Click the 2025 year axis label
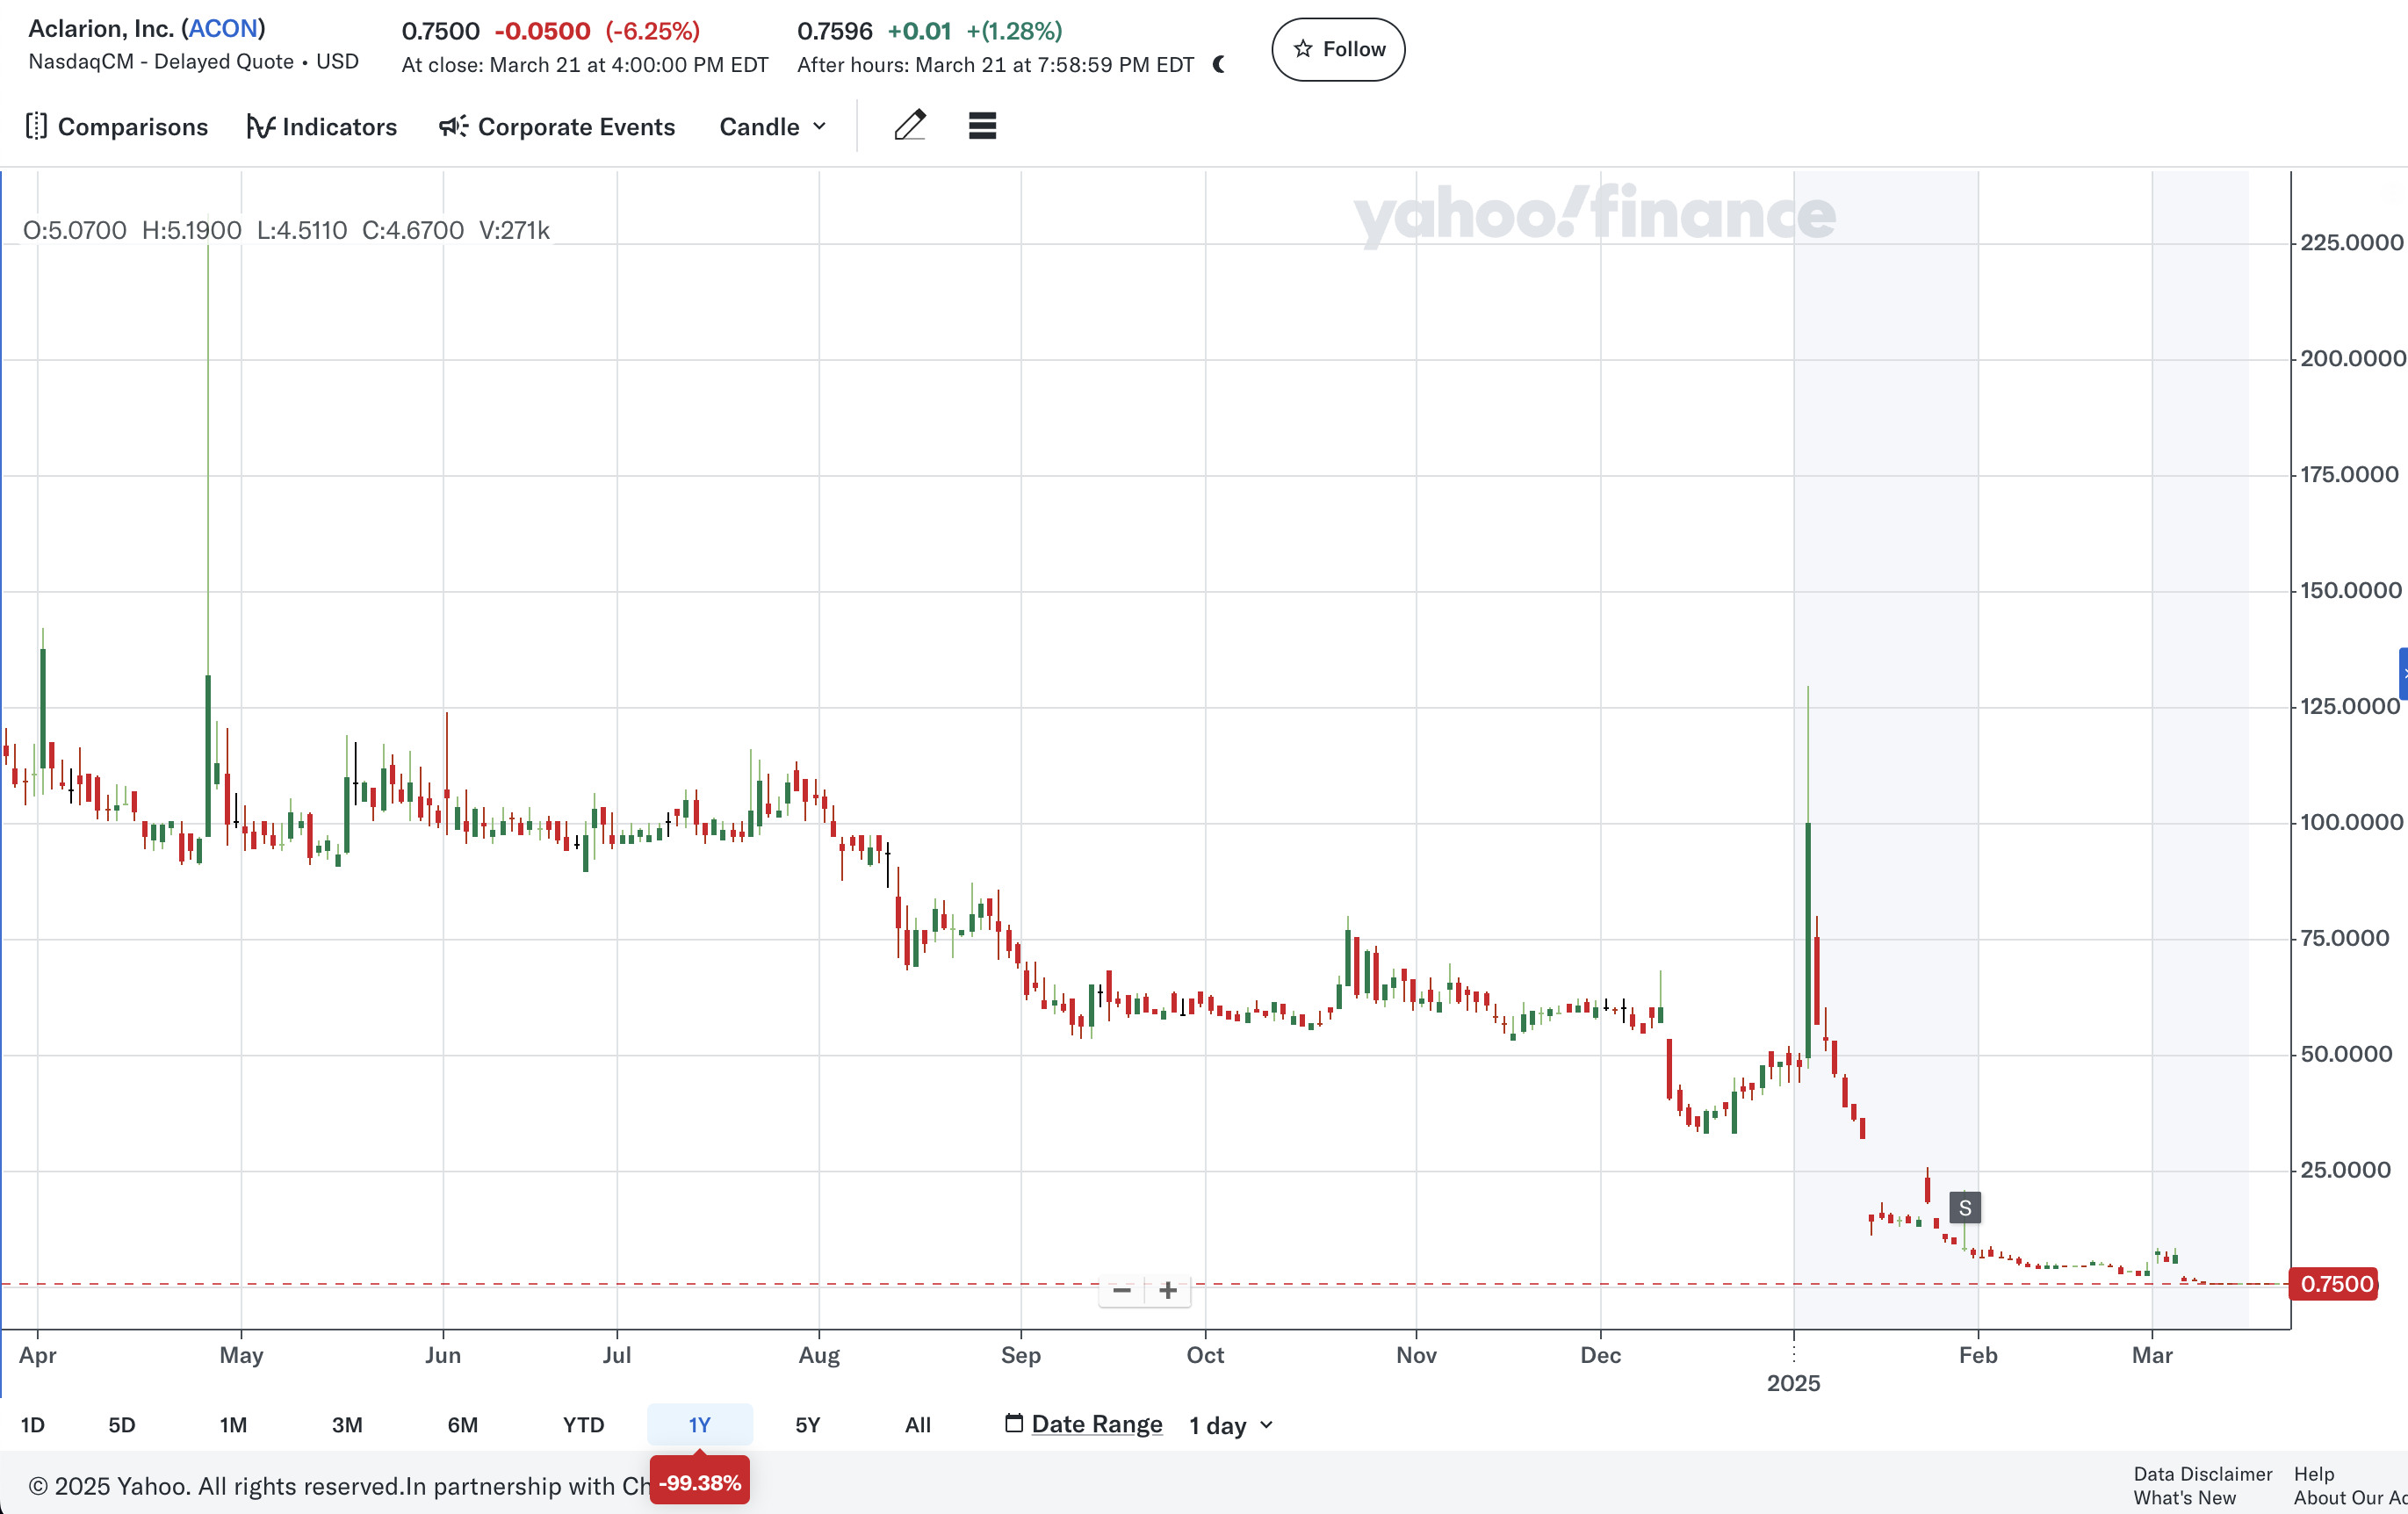Screen dimensions: 2408x1514 [1793, 1383]
